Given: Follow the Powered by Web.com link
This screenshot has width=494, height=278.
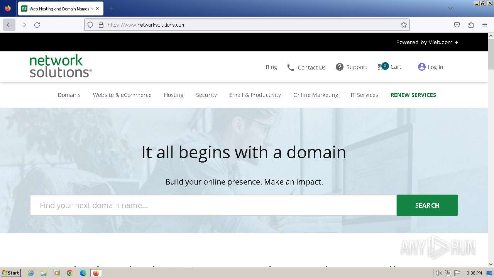Looking at the screenshot, I should (x=427, y=42).
